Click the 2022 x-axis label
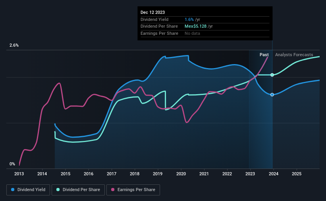Image resolution: width=326 pixels, height=201 pixels. (227, 174)
